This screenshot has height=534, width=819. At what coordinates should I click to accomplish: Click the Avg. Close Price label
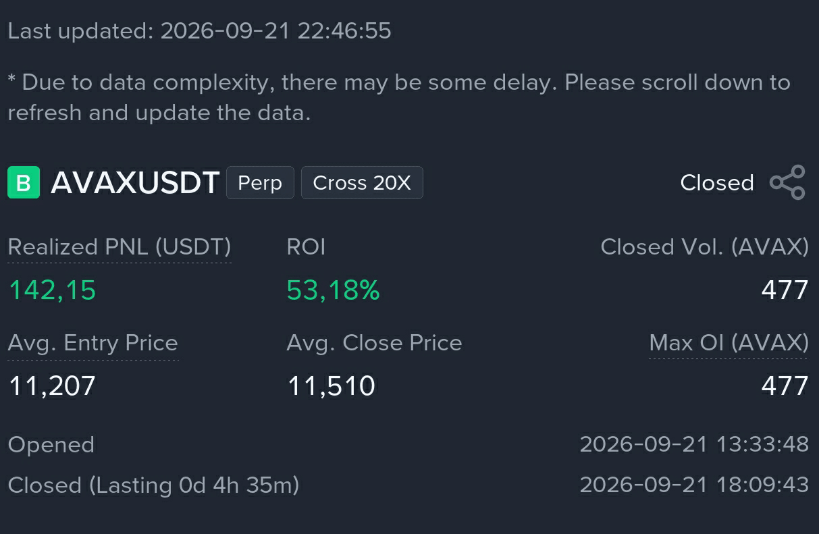(374, 343)
